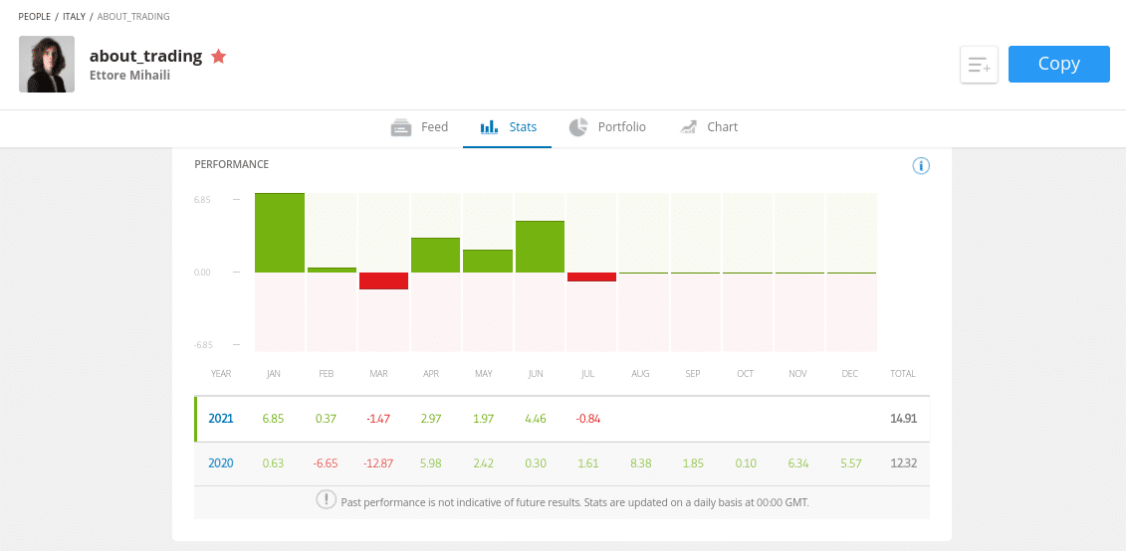Click the performance info icon

click(x=921, y=166)
